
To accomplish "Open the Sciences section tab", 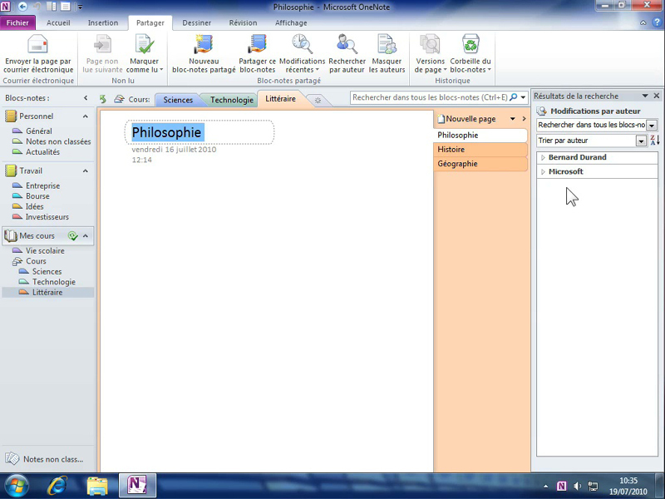I will 178,100.
